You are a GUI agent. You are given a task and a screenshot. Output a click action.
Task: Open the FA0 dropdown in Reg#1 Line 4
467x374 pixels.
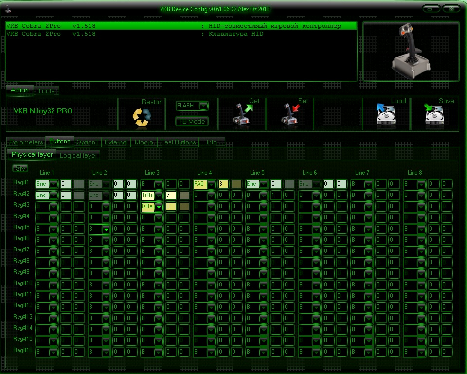click(x=211, y=184)
